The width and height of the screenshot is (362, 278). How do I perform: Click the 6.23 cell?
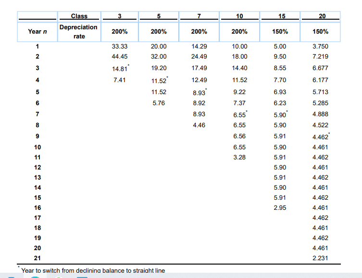click(280, 103)
